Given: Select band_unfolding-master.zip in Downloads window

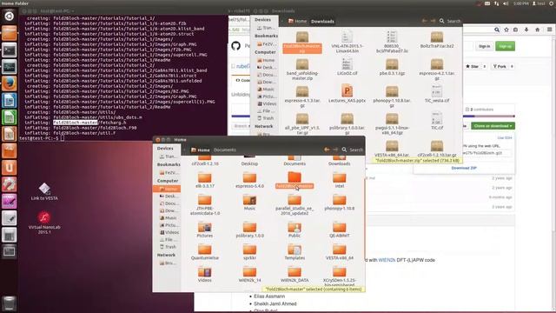Looking at the screenshot, I should (302, 70).
